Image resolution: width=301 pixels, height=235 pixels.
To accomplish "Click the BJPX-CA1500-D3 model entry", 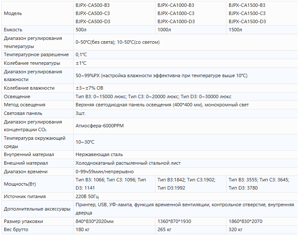I will tap(247, 21).
